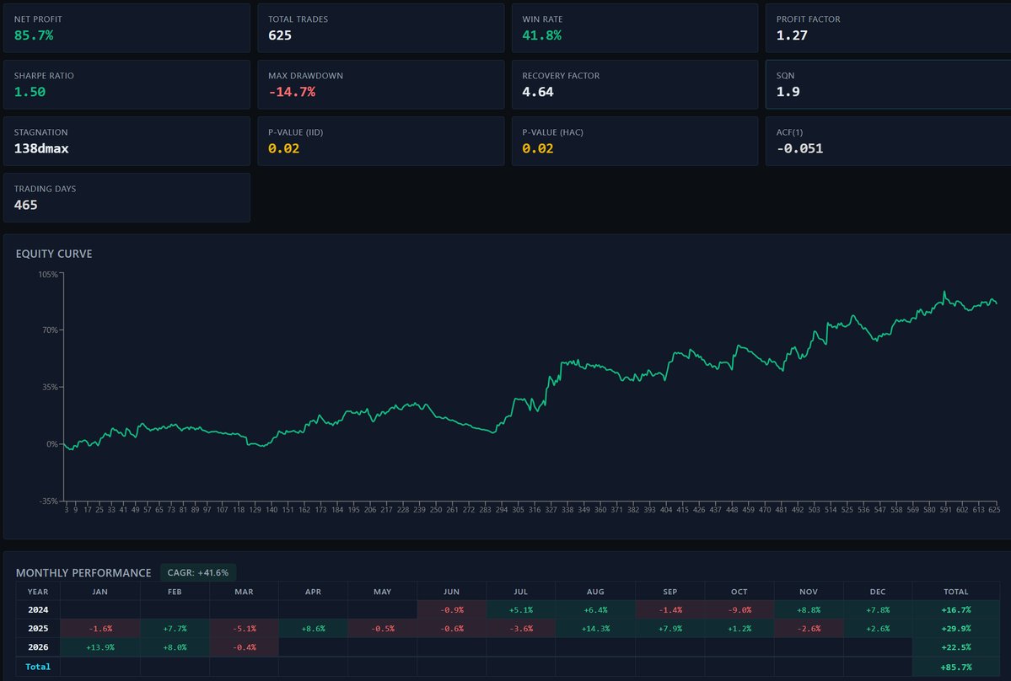Click the TOTAL TRADES metric card
The image size is (1011, 681).
380,28
